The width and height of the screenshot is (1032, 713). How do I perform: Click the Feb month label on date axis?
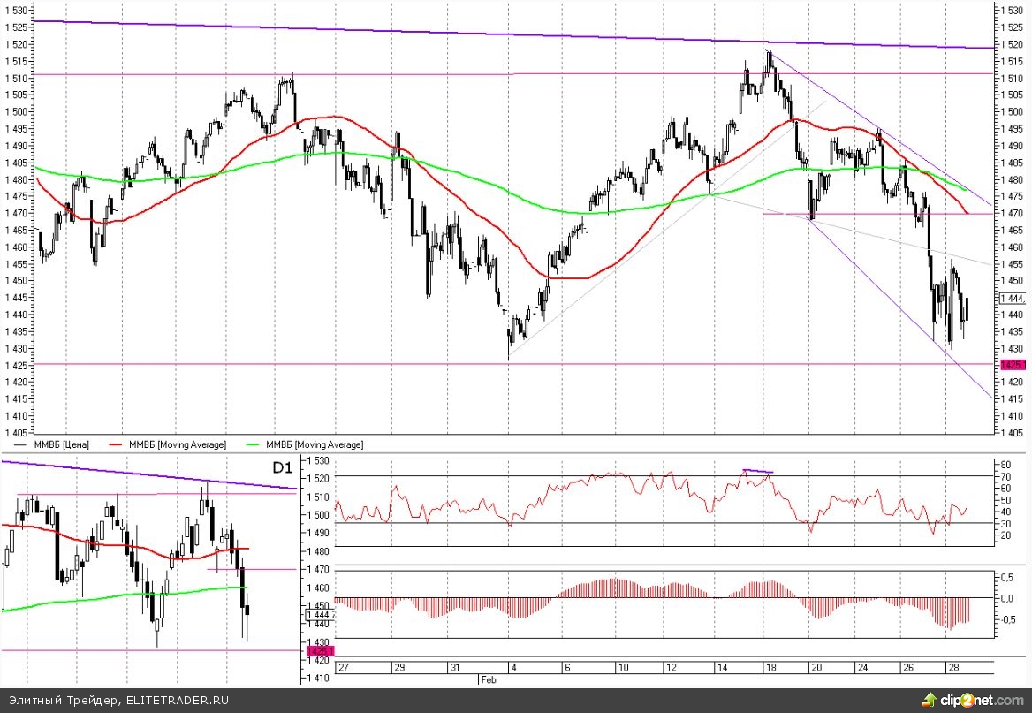pos(488,679)
